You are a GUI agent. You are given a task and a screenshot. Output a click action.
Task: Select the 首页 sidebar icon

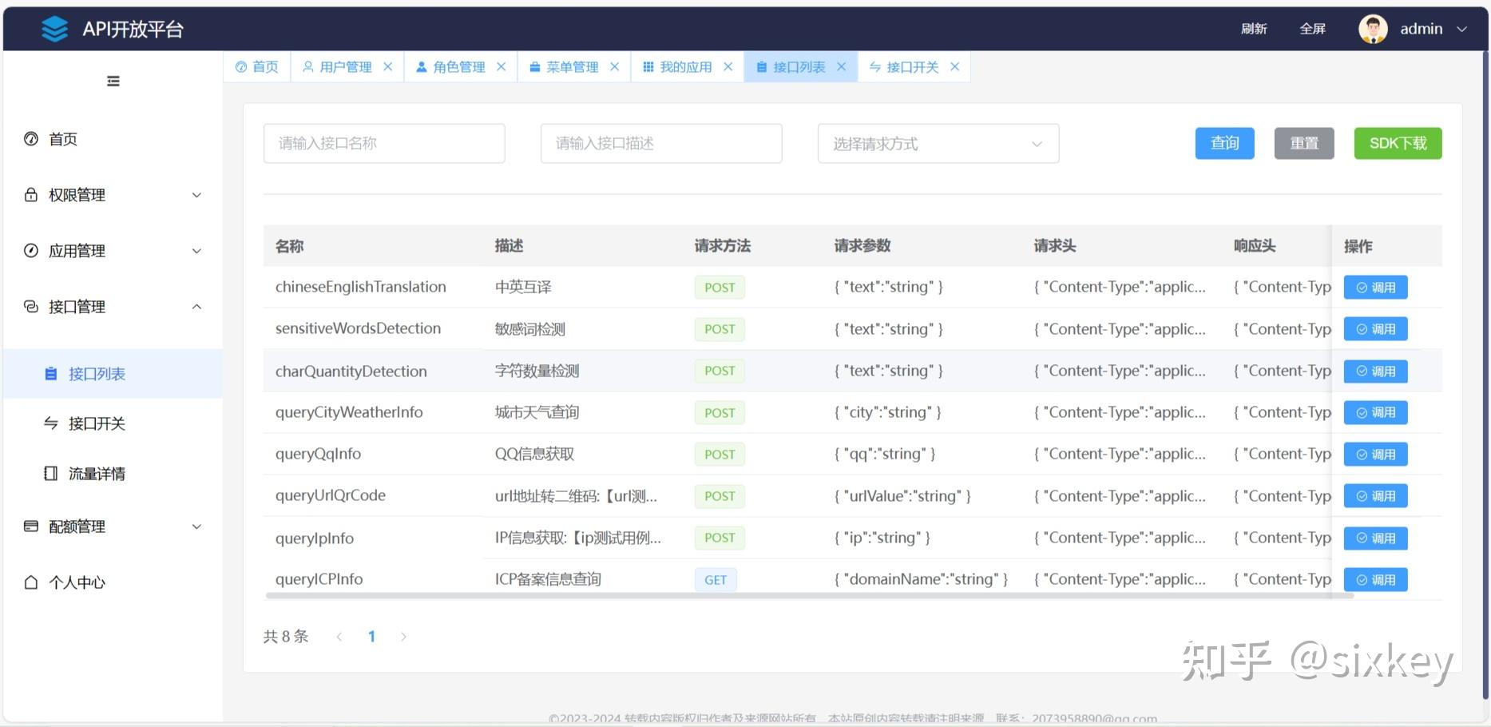(30, 138)
